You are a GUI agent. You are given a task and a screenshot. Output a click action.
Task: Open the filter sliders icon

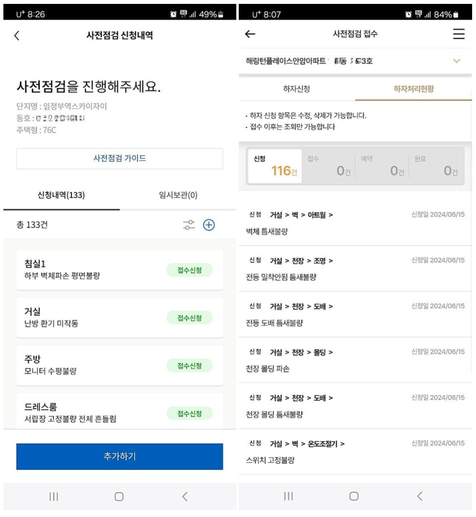[188, 225]
